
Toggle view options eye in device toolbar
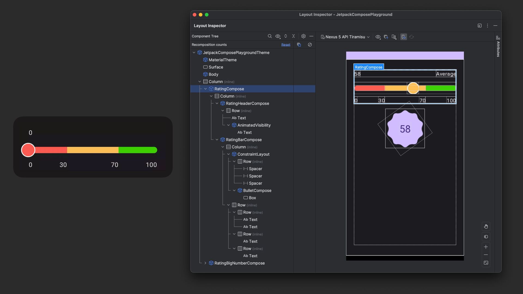point(378,37)
